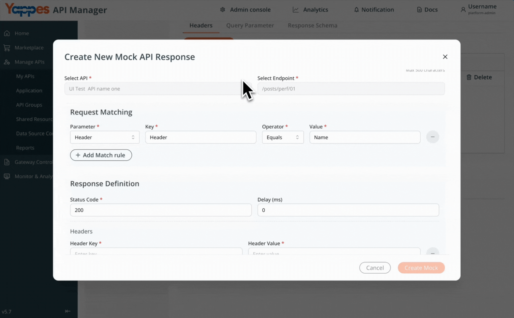Click the Home icon in sidebar
The image size is (514, 318).
click(7, 33)
